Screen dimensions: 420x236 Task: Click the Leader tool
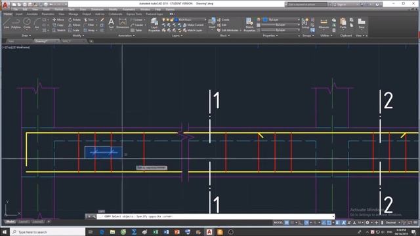tap(137, 25)
